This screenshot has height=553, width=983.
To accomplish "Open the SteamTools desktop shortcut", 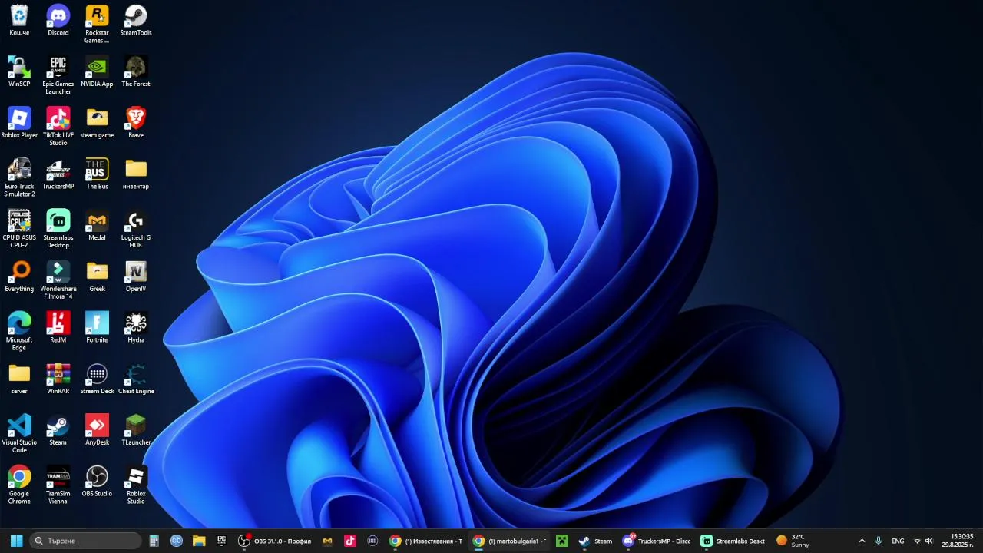I will [x=136, y=21].
